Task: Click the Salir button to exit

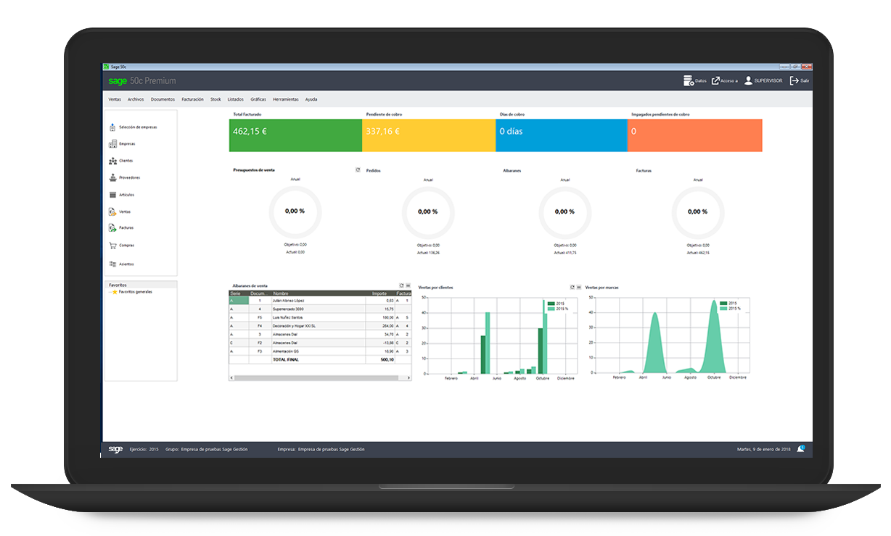Action: point(800,80)
